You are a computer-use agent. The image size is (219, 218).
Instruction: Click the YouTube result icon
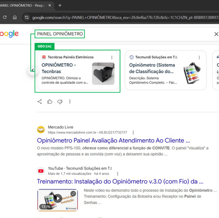(x=41, y=171)
